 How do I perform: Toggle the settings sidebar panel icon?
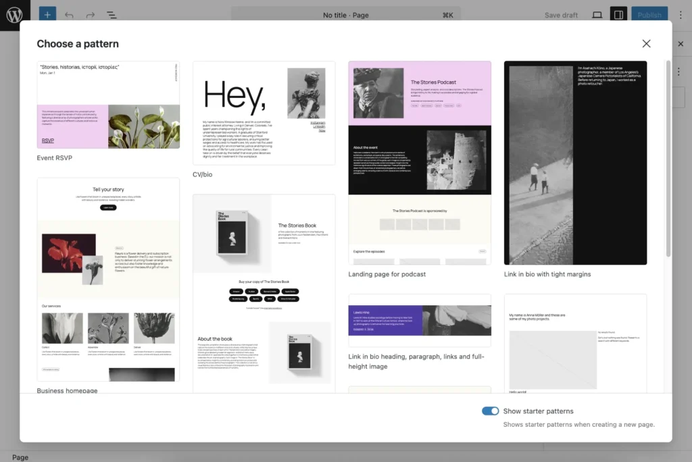pos(618,15)
